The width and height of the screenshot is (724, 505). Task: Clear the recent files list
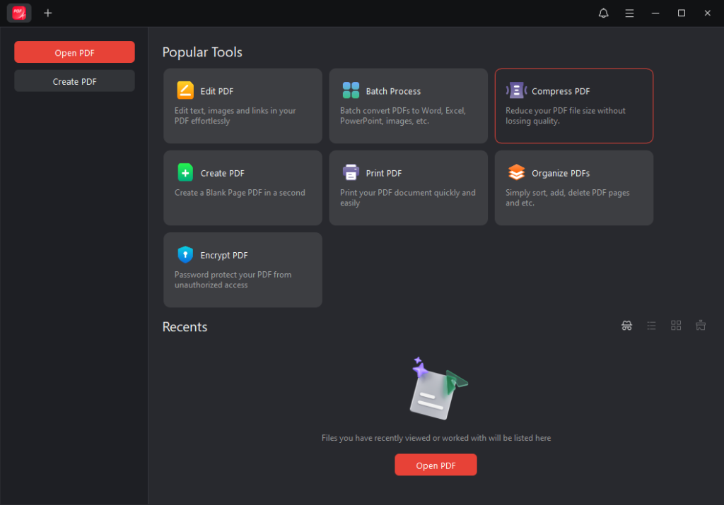tap(701, 326)
